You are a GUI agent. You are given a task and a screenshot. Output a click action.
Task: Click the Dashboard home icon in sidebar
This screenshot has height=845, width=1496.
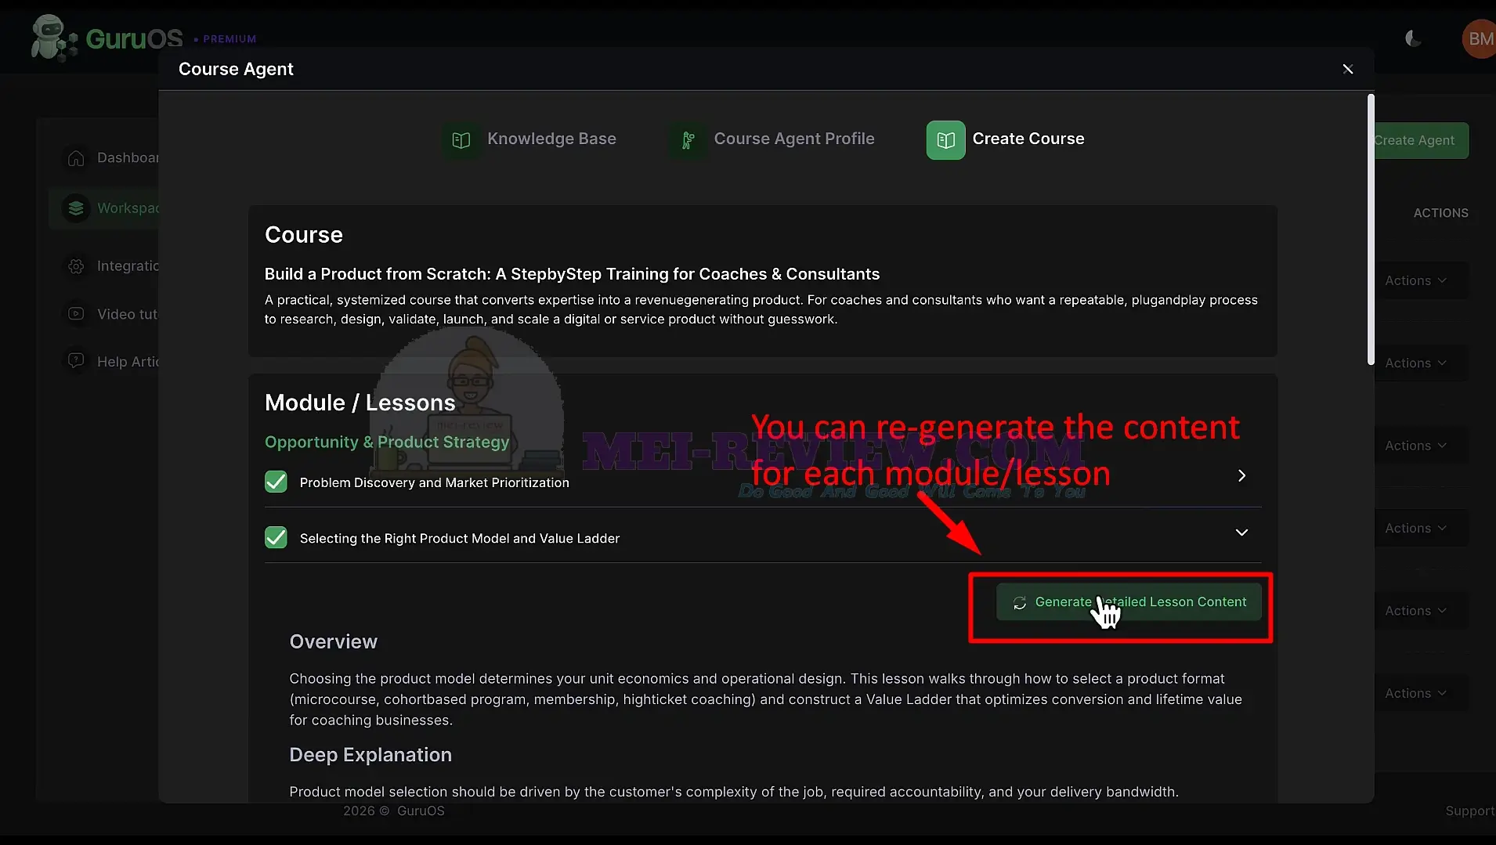[76, 158]
